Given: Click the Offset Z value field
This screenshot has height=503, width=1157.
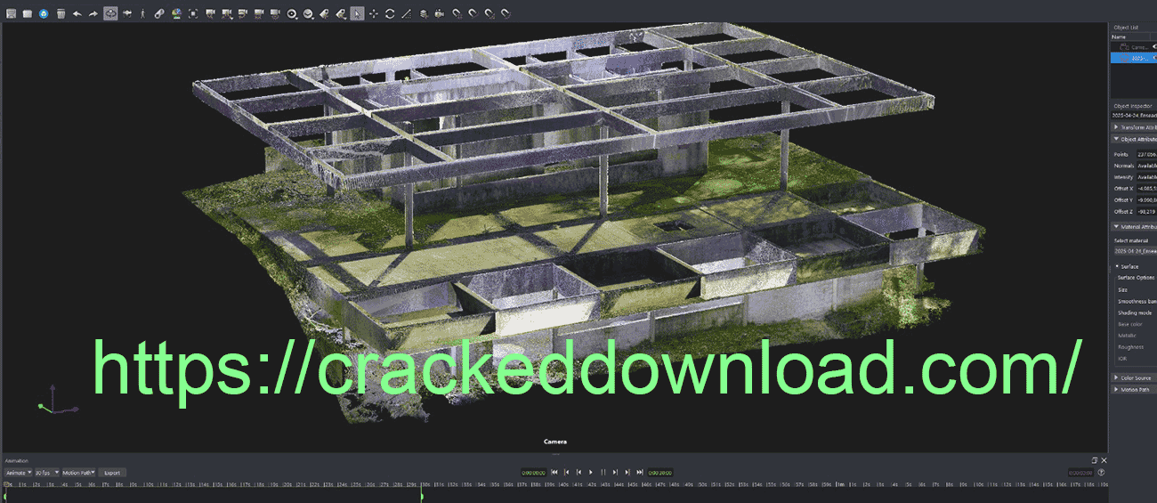Looking at the screenshot, I should [1146, 212].
